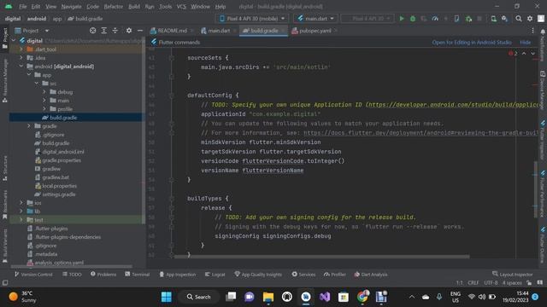Viewport: 547px width, 307px height.
Task: Go to previous highlighted error arrow
Action: click(x=524, y=53)
